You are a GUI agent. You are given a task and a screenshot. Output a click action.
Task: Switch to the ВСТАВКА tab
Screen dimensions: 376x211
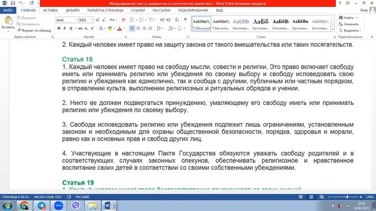click(51, 11)
